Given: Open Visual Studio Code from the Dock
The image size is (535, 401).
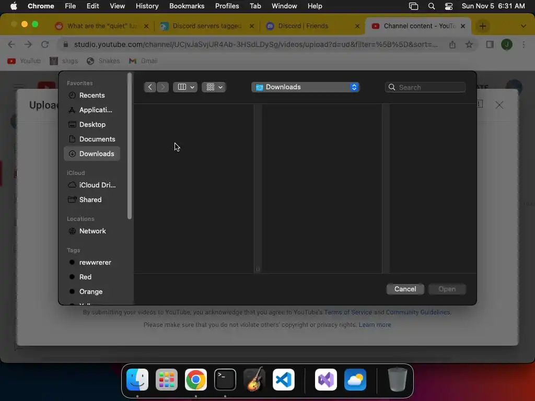Looking at the screenshot, I should point(284,380).
